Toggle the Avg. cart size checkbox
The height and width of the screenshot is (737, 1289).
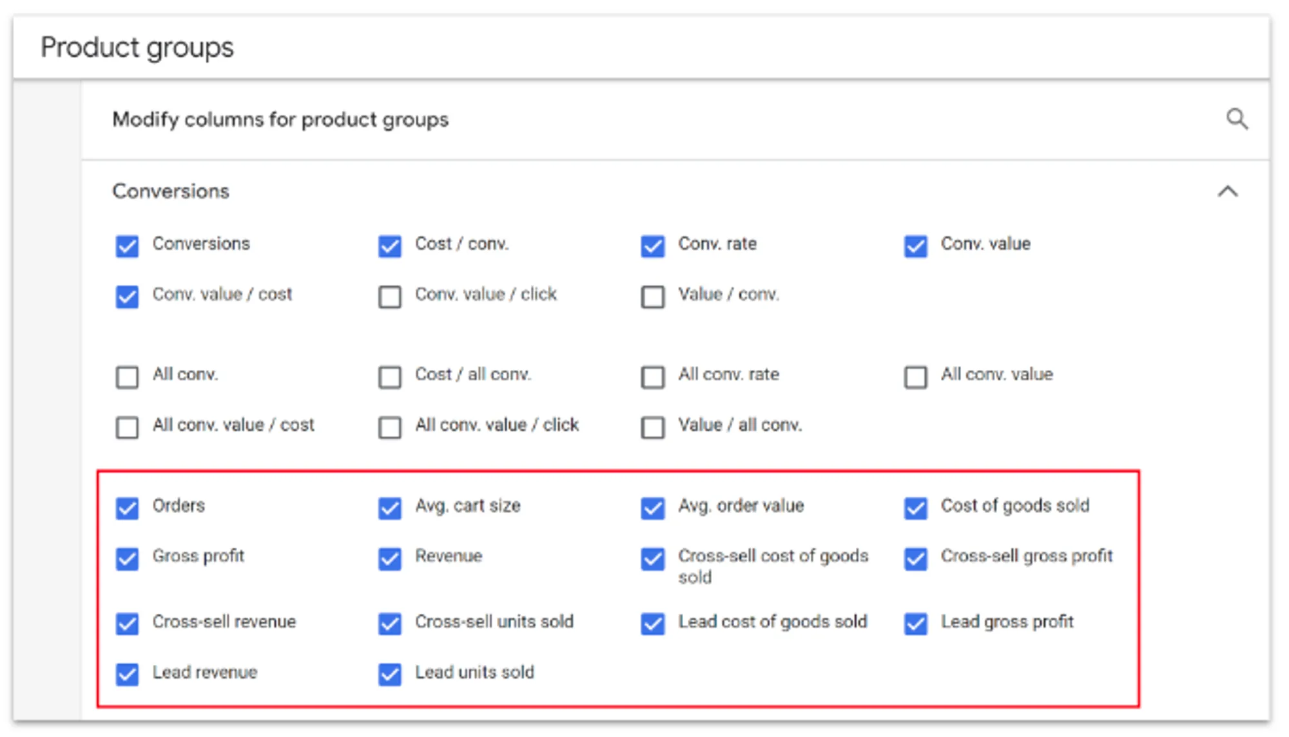click(390, 508)
